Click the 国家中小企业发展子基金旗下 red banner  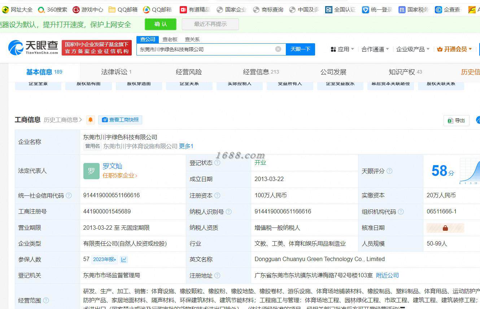97,48
